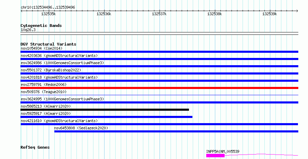
Task: Select esv3624995 (1000GenomesConsortiumPhase3) label
Action: pos(62,99)
